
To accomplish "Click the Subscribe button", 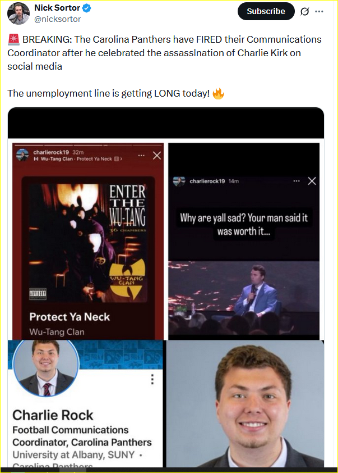I will 266,11.
